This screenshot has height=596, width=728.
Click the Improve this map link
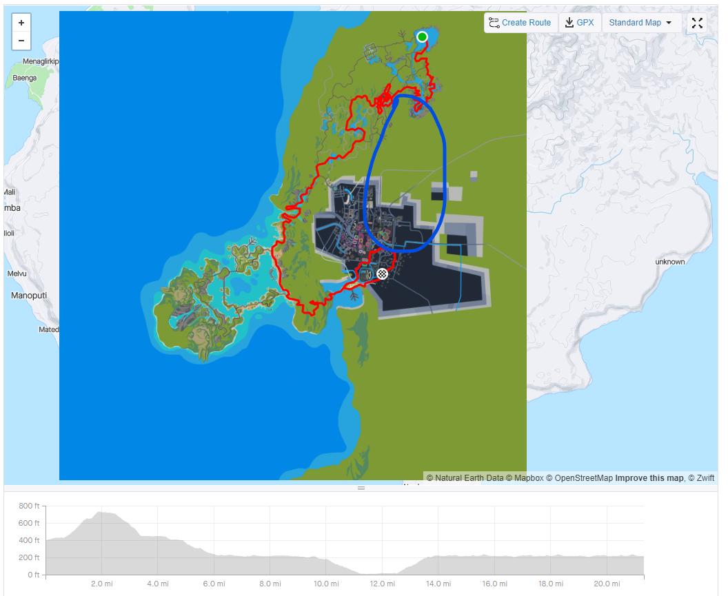[649, 477]
